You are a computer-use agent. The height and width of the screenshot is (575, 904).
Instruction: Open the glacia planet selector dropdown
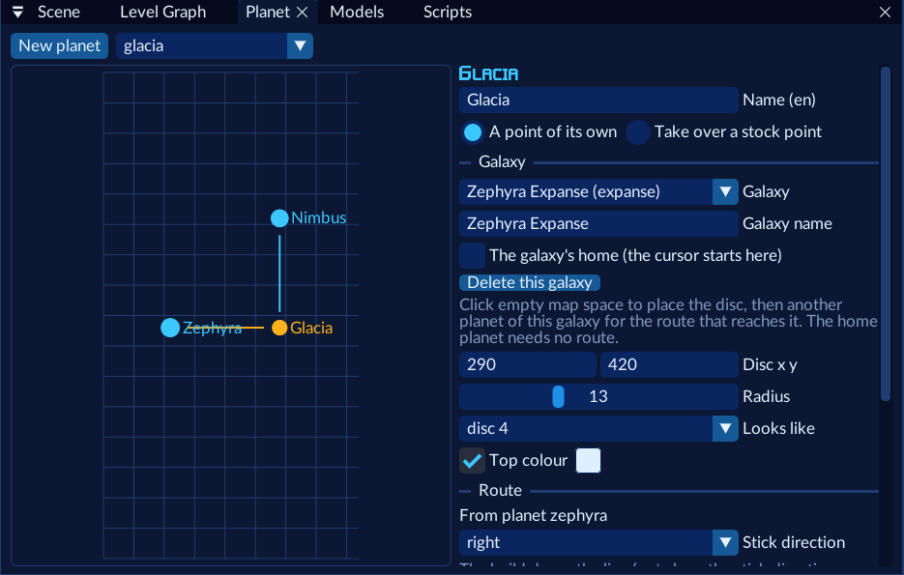(215, 46)
